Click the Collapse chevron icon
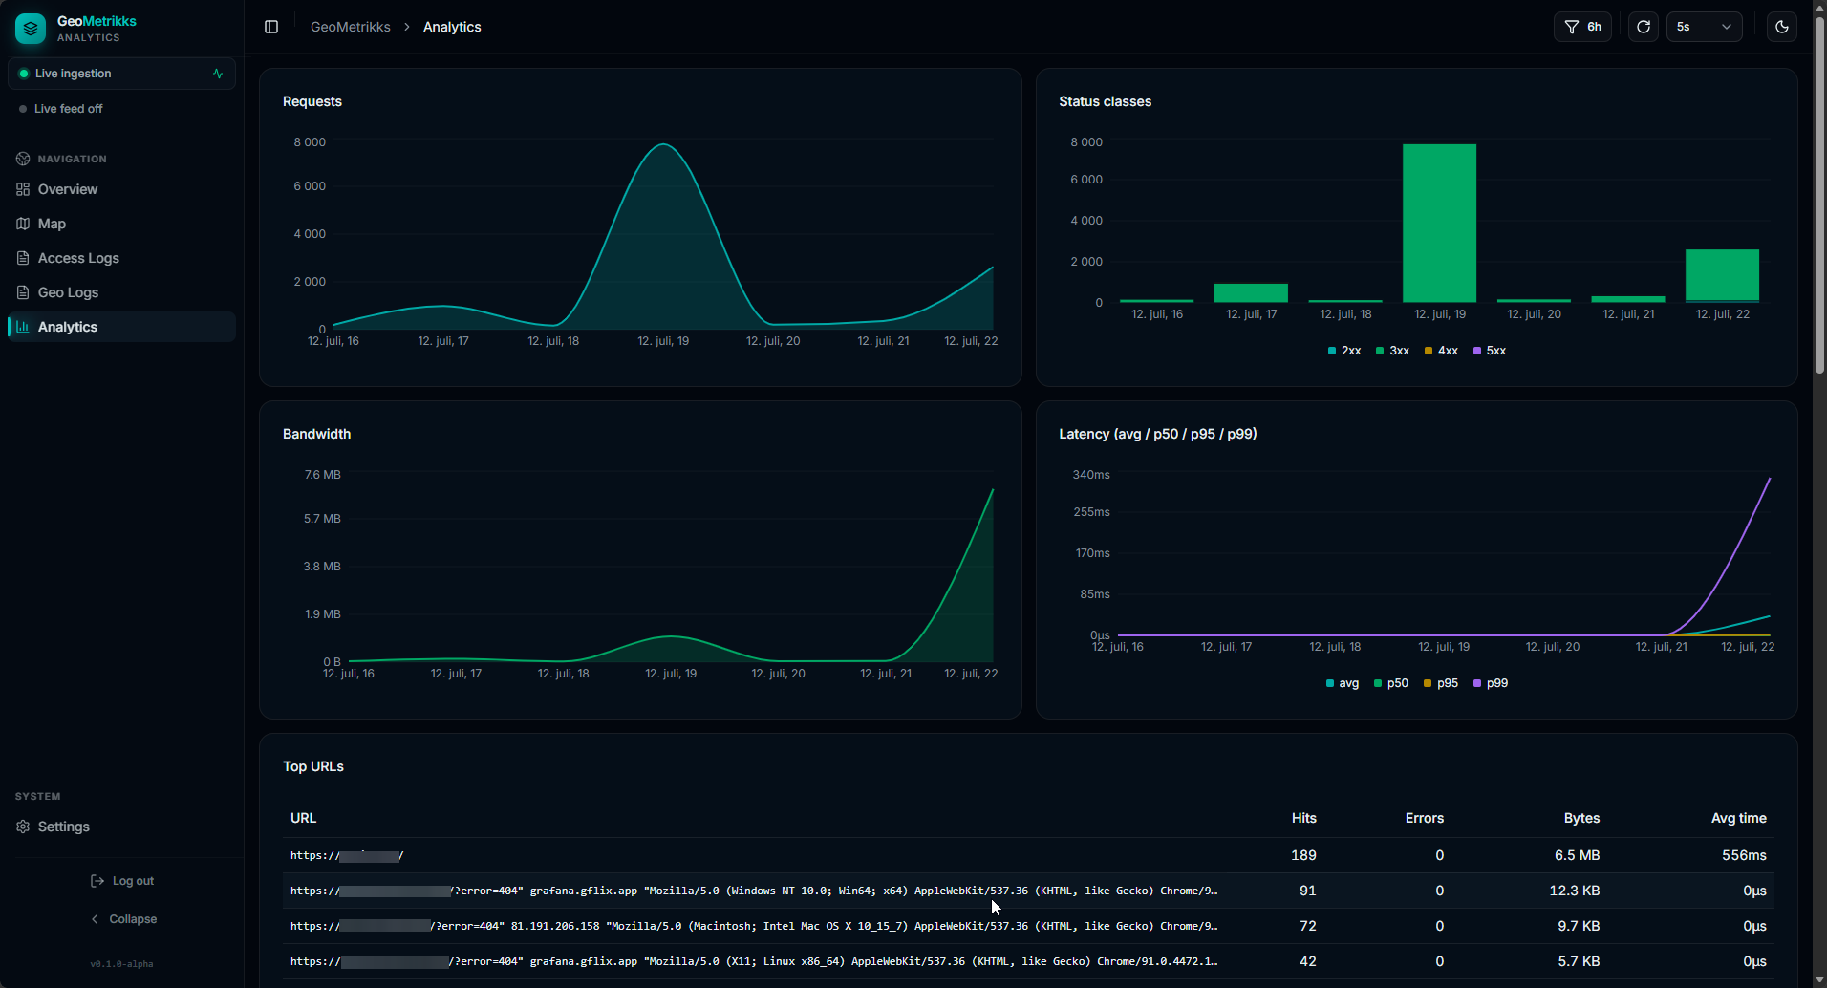This screenshot has width=1827, height=988. 95,919
